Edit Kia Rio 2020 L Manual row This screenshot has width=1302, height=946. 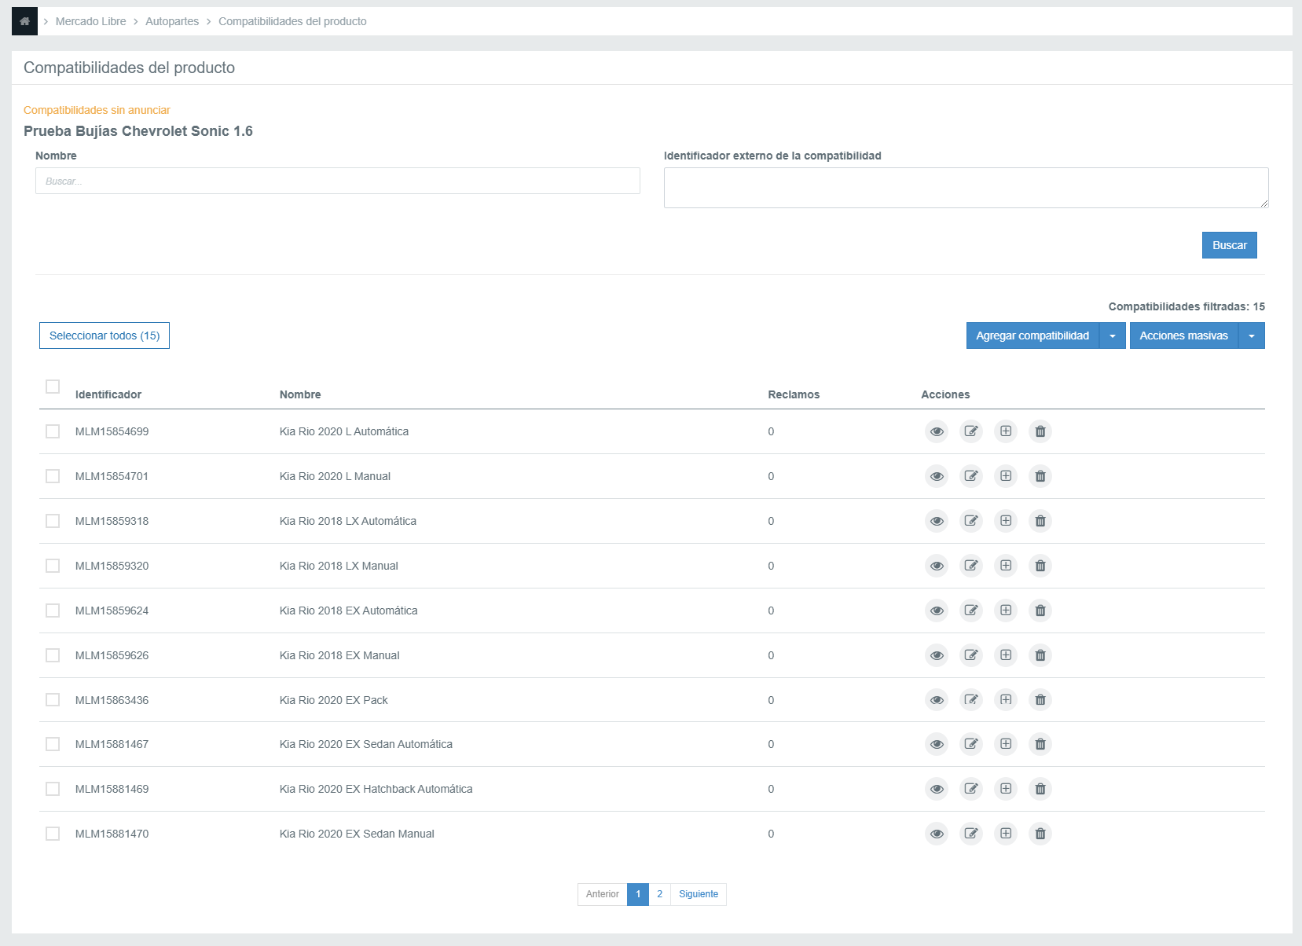pyautogui.click(x=971, y=476)
